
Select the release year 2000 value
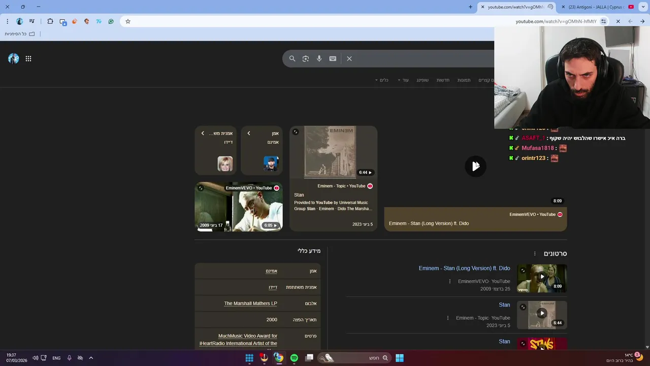272,320
